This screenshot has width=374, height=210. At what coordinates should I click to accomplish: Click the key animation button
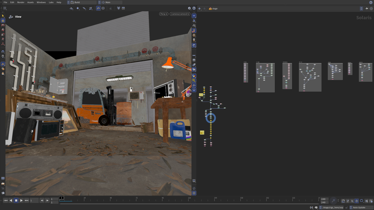pos(333,201)
